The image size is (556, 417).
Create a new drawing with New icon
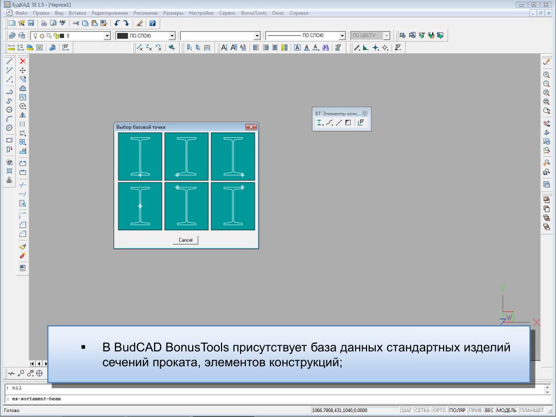[x=12, y=23]
